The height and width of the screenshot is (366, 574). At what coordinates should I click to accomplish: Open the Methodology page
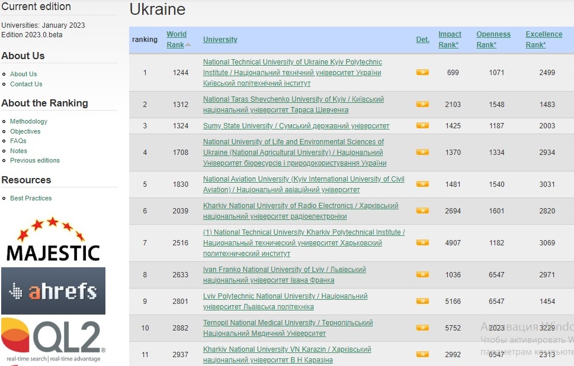pos(28,121)
